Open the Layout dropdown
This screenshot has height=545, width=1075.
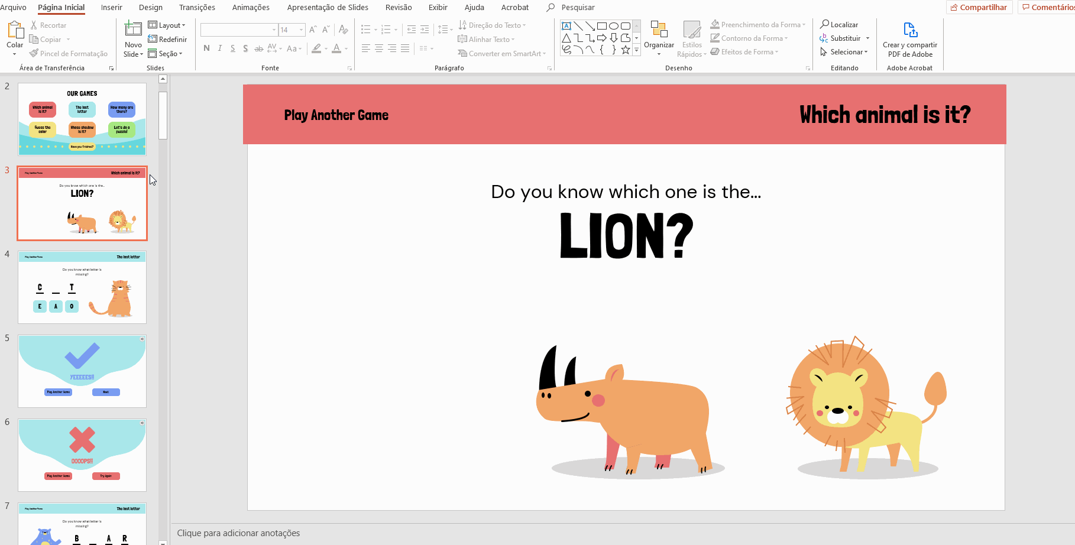[167, 25]
